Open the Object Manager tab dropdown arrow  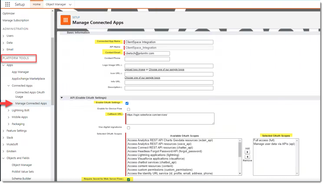tap(70, 5)
